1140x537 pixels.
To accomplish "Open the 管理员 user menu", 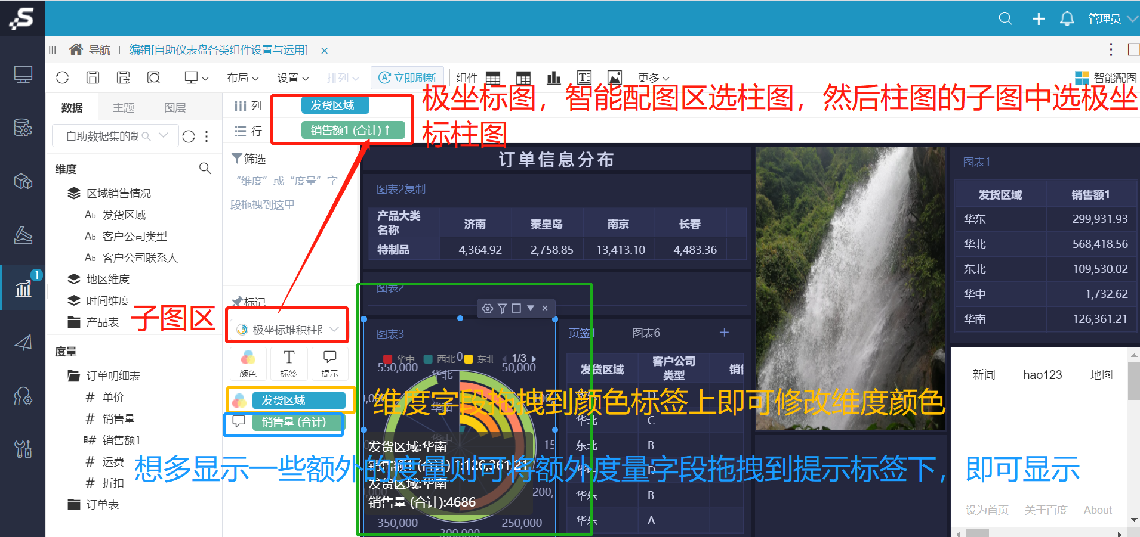I will click(1113, 18).
